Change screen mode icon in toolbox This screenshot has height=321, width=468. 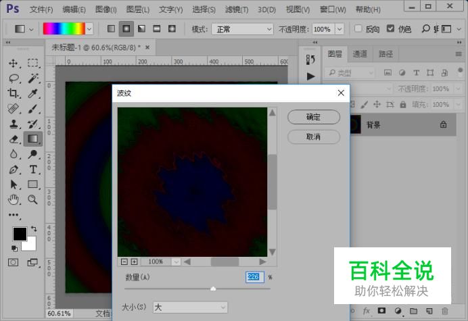point(32,262)
